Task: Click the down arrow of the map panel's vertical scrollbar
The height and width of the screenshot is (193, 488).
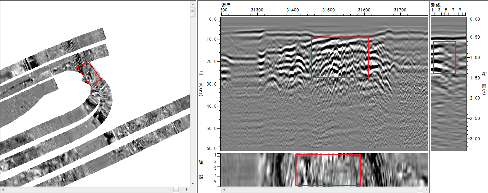Action: (x=193, y=183)
